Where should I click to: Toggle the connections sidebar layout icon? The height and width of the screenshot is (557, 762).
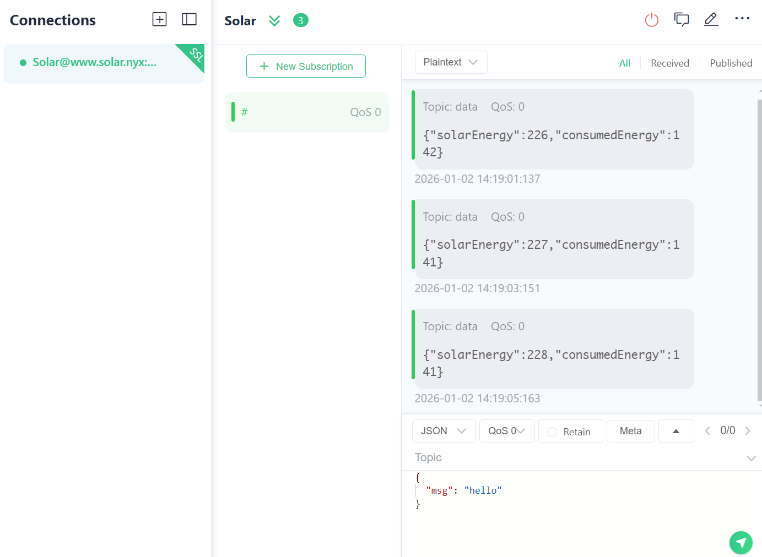coord(189,19)
